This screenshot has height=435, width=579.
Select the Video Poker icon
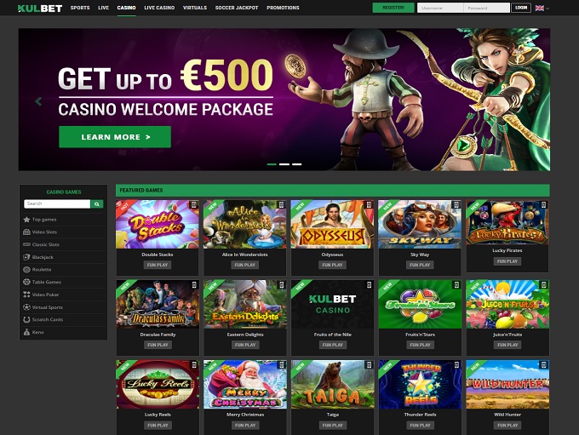coord(26,295)
